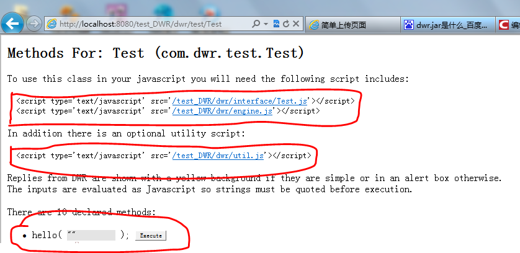The height and width of the screenshot is (253, 520).
Task: Click the browser Forward arrow button
Action: coord(34,24)
